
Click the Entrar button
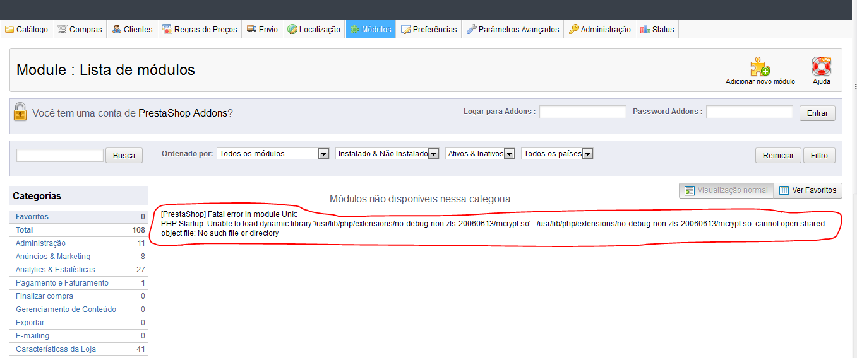pyautogui.click(x=817, y=113)
